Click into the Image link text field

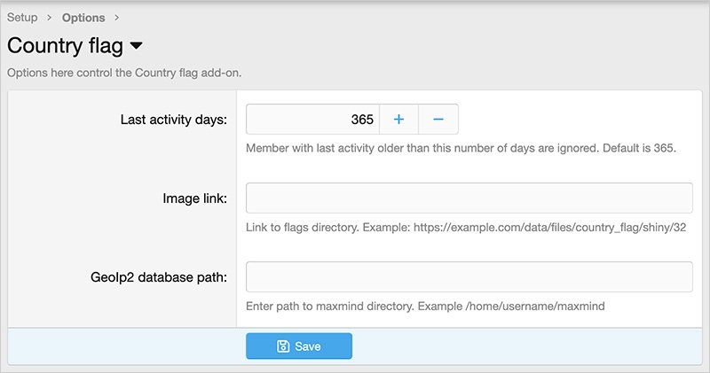click(469, 198)
